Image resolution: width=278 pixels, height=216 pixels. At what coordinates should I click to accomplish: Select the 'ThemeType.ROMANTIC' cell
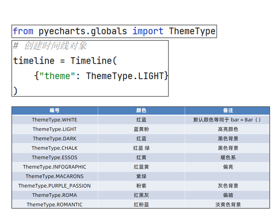55,204
